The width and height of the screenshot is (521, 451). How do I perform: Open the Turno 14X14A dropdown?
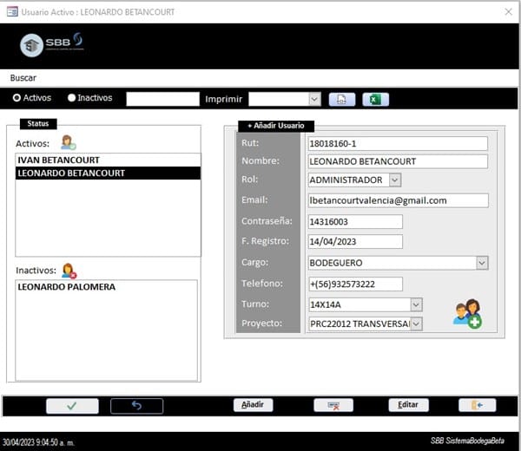pyautogui.click(x=416, y=304)
